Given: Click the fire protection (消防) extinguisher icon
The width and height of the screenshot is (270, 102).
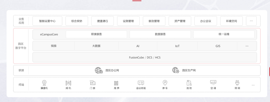Looking at the screenshot, I should point(189,83).
